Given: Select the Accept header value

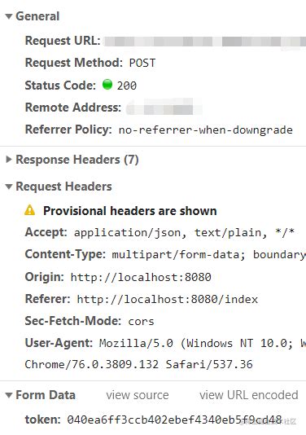Looking at the screenshot, I should point(184,232).
